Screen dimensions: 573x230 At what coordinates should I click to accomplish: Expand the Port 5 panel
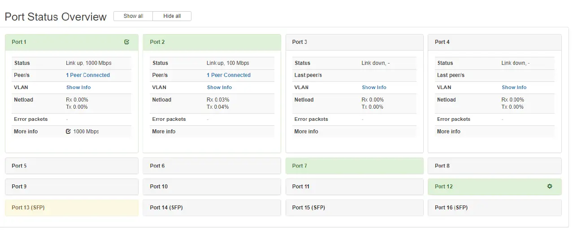click(71, 166)
